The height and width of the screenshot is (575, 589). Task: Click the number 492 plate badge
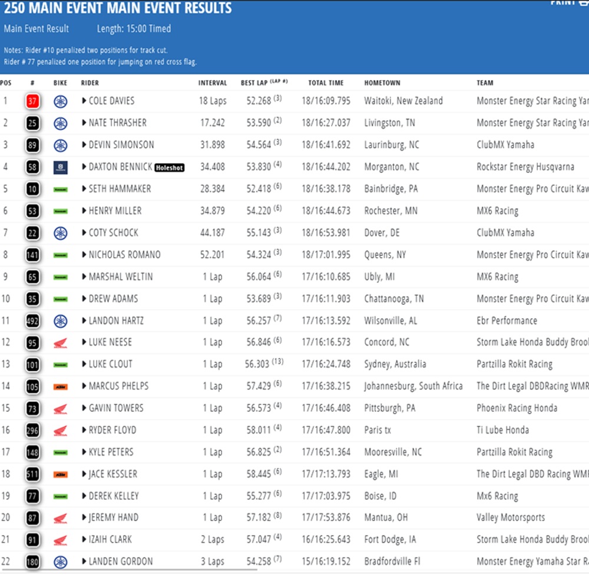[x=32, y=321]
